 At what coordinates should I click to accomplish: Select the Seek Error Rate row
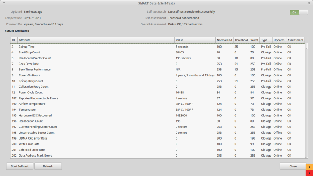click(x=158, y=64)
